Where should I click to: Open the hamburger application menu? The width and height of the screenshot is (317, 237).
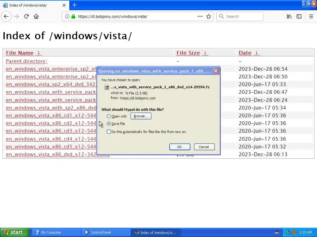311,16
